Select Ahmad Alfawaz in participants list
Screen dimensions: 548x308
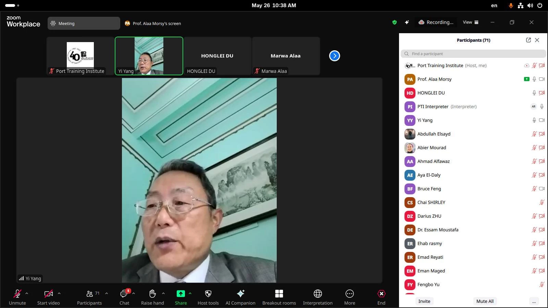click(473, 161)
